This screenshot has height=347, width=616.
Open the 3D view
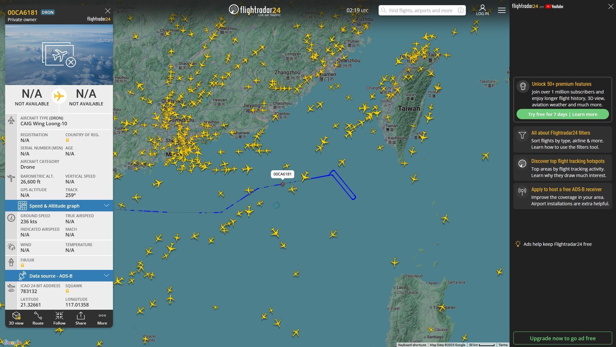[x=16, y=318]
